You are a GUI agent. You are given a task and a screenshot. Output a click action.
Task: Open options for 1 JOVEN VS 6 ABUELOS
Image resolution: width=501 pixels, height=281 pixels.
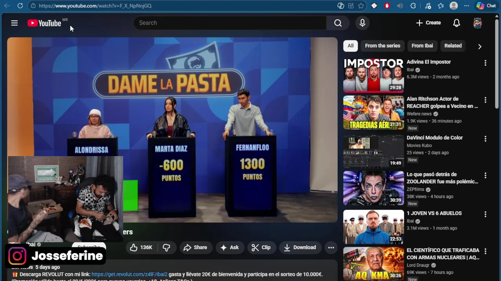(485, 214)
